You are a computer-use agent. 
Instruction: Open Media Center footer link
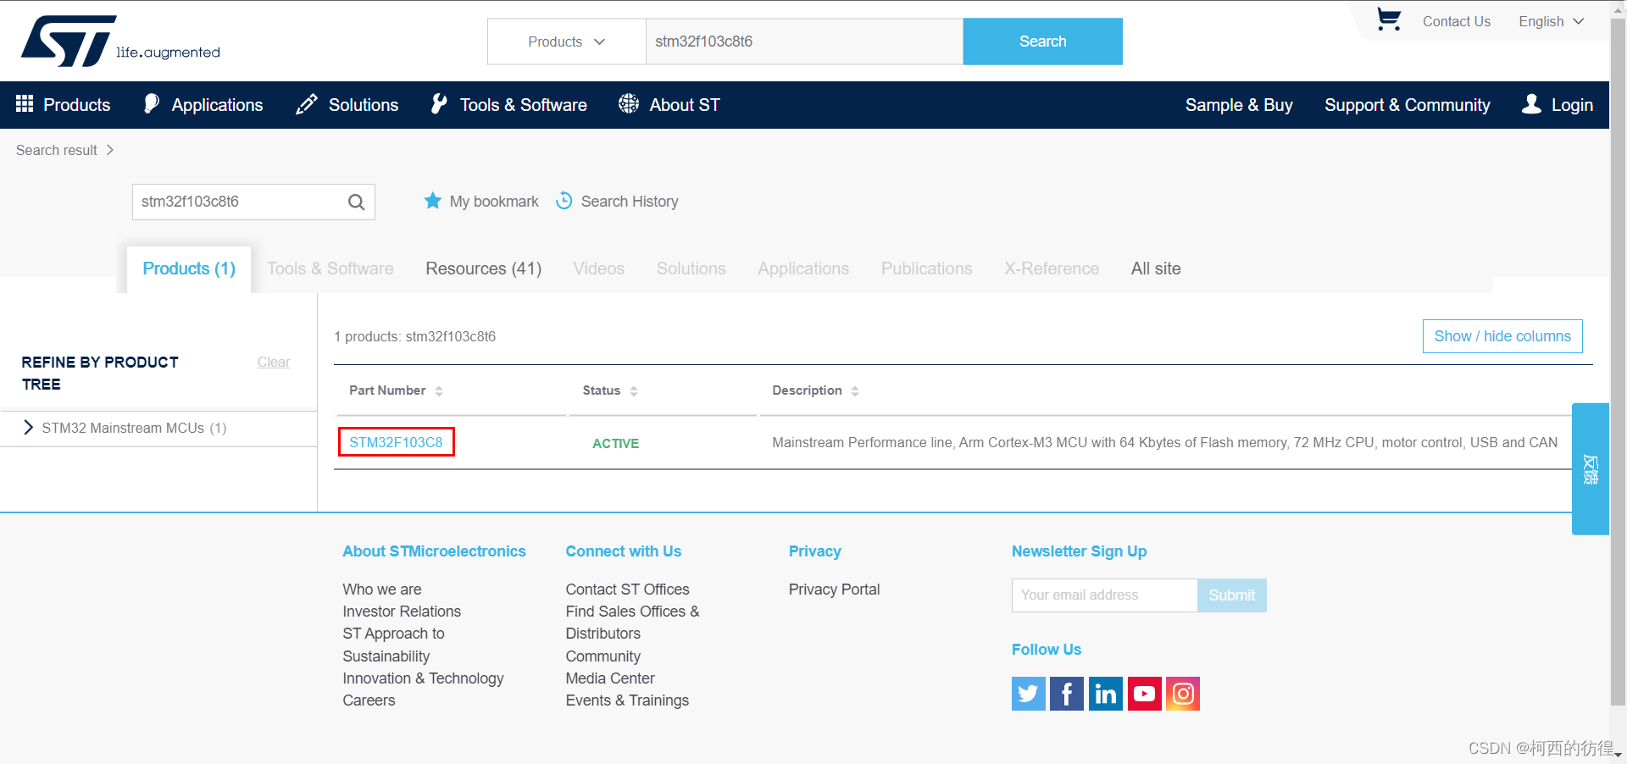click(609, 678)
